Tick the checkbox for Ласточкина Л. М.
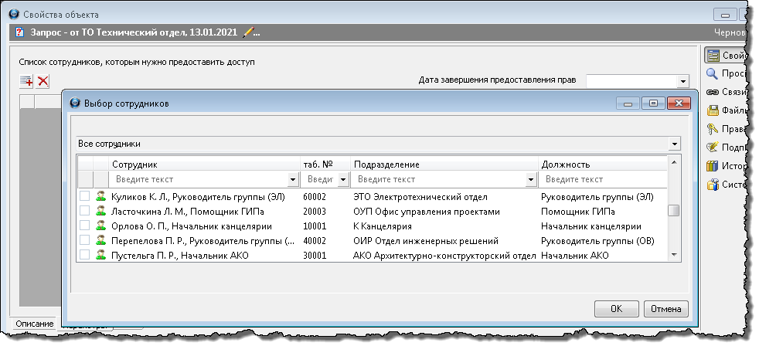This screenshot has width=759, height=346. (85, 212)
